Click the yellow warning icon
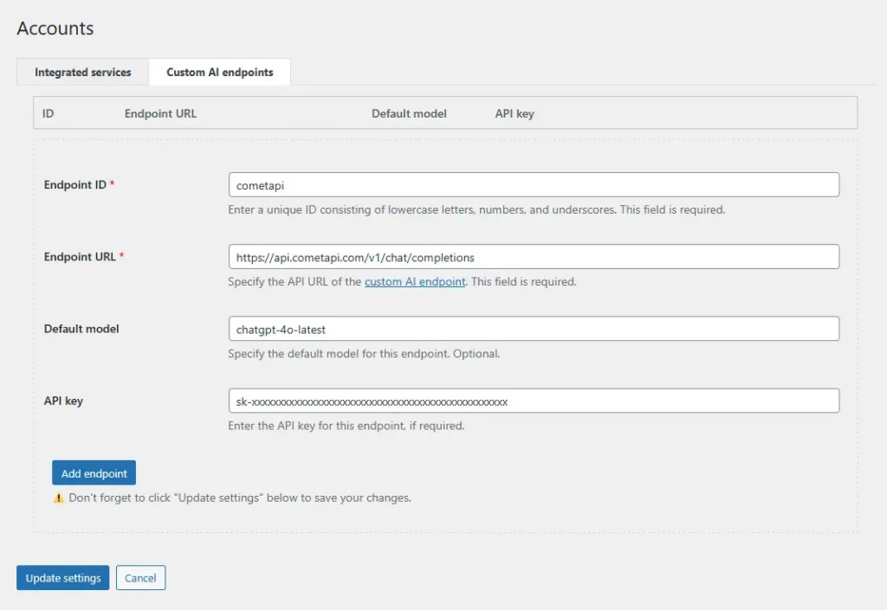887x610 pixels. (59, 498)
